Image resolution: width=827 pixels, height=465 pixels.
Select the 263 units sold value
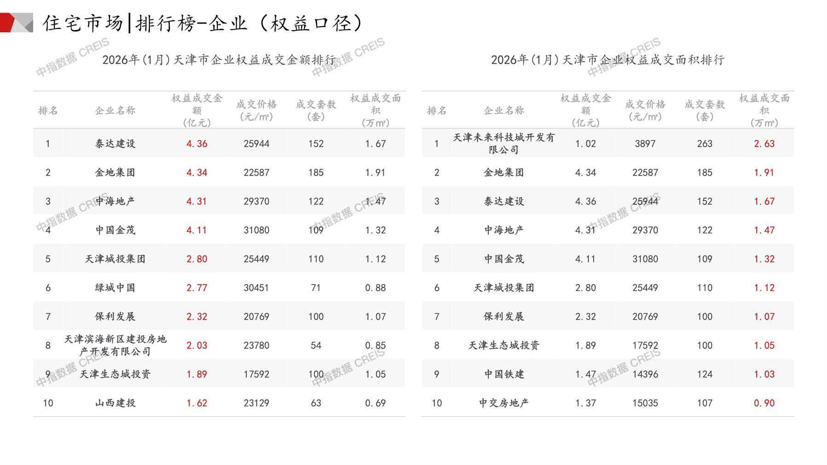tap(704, 144)
